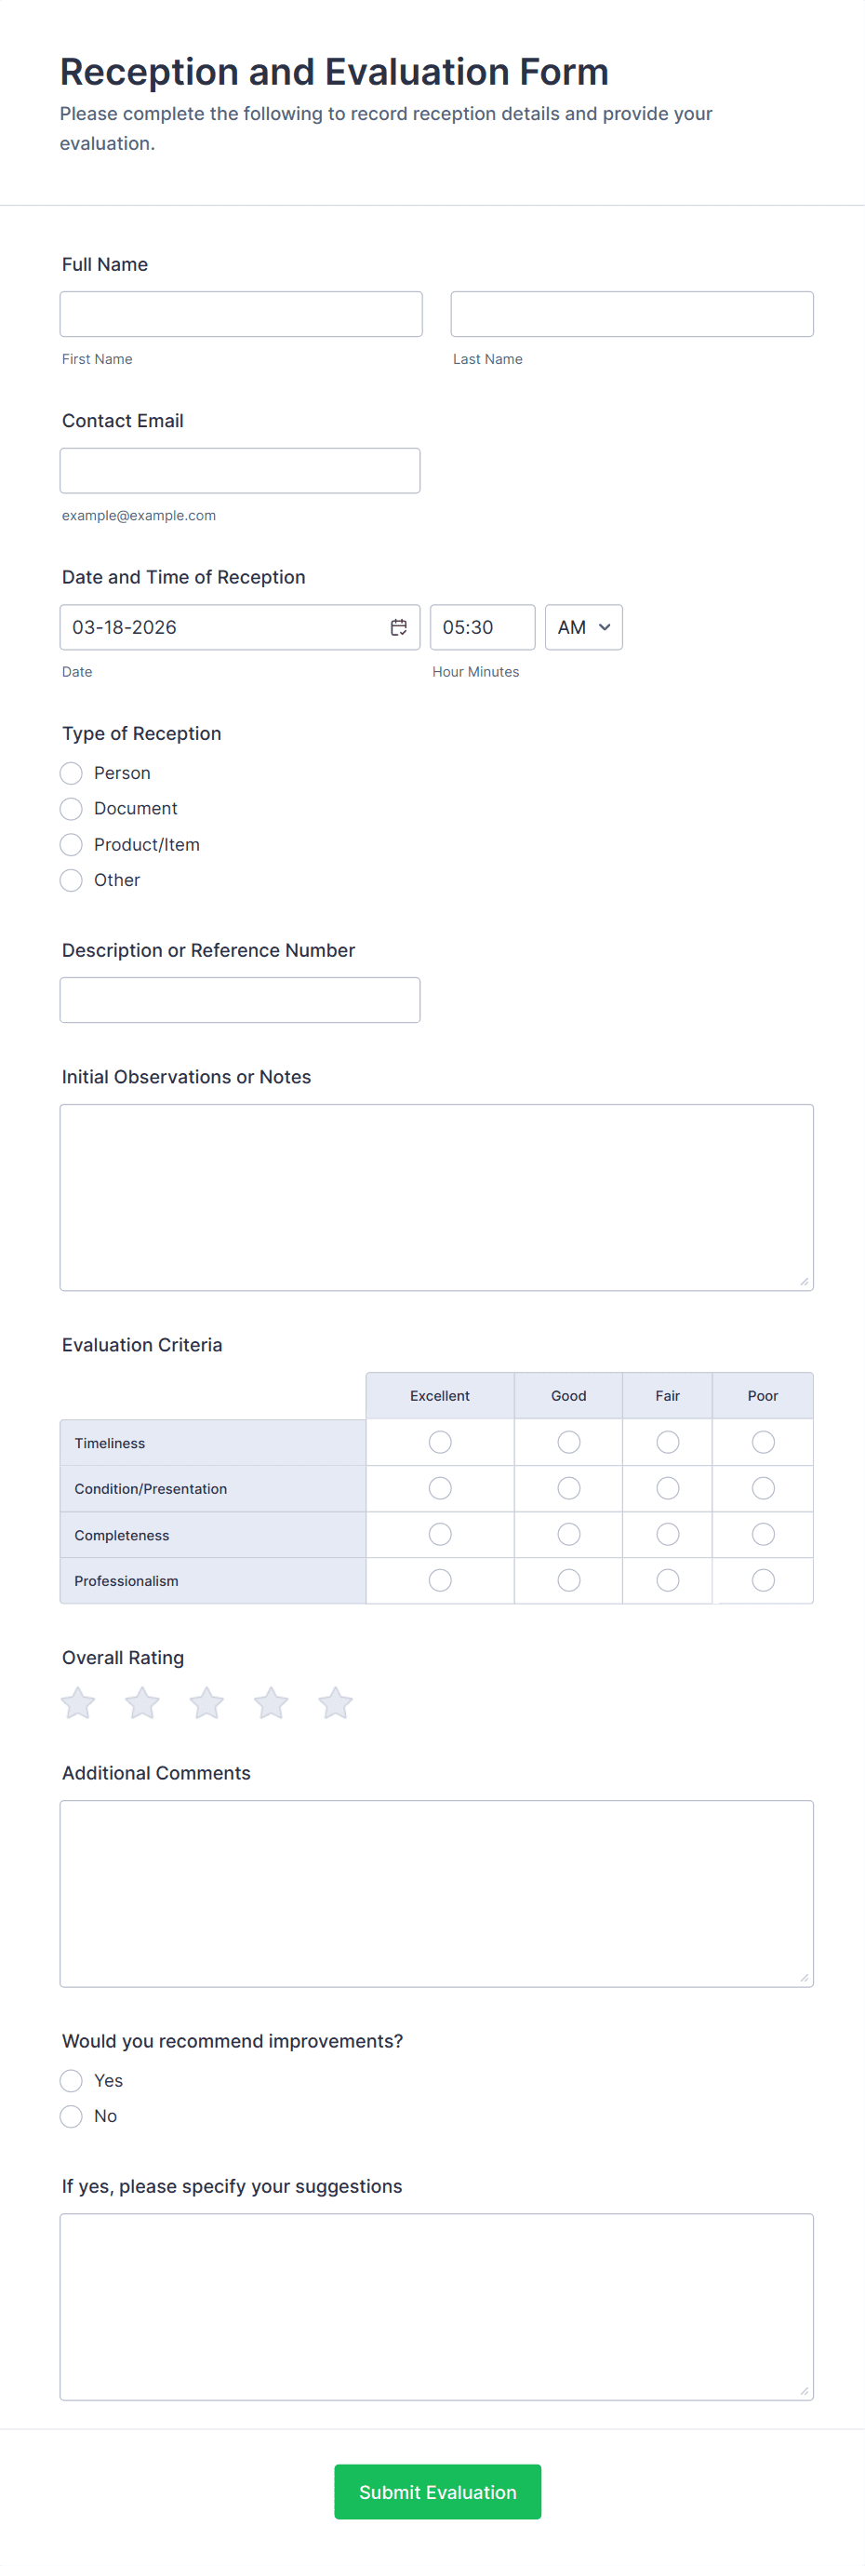The width and height of the screenshot is (865, 2566).
Task: Rate one star in Overall Rating
Action: [x=79, y=1703]
